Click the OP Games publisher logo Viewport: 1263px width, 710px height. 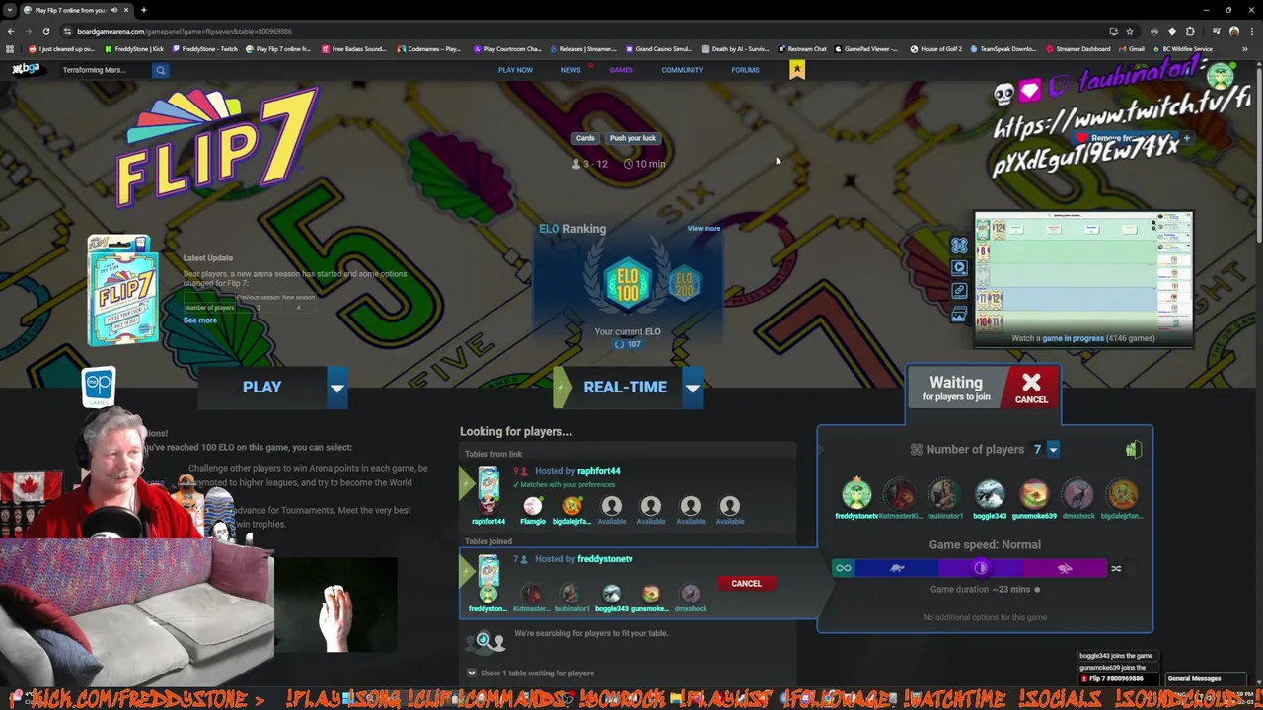pos(99,387)
